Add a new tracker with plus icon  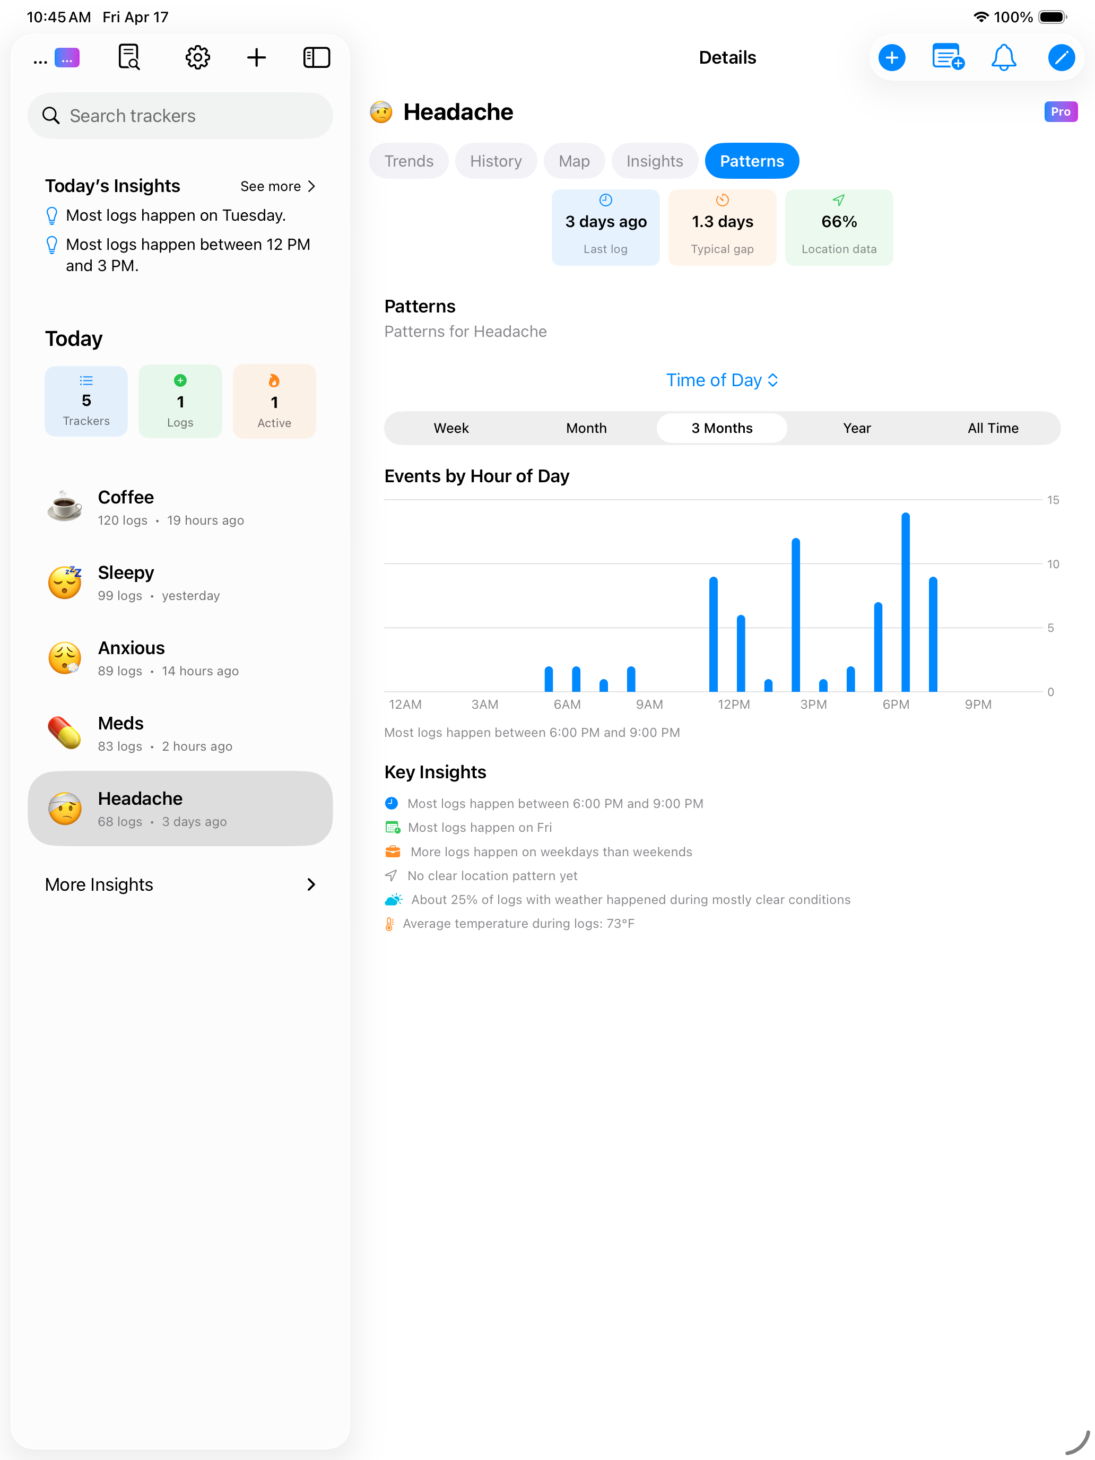pyautogui.click(x=257, y=57)
